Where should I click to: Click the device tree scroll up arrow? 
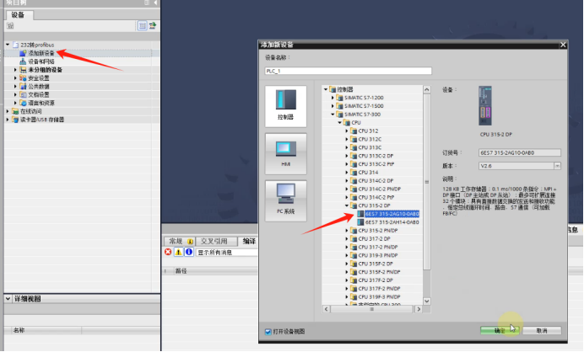427,89
